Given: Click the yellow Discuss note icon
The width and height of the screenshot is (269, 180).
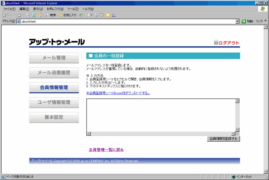Looking at the screenshot, I should (108, 15).
